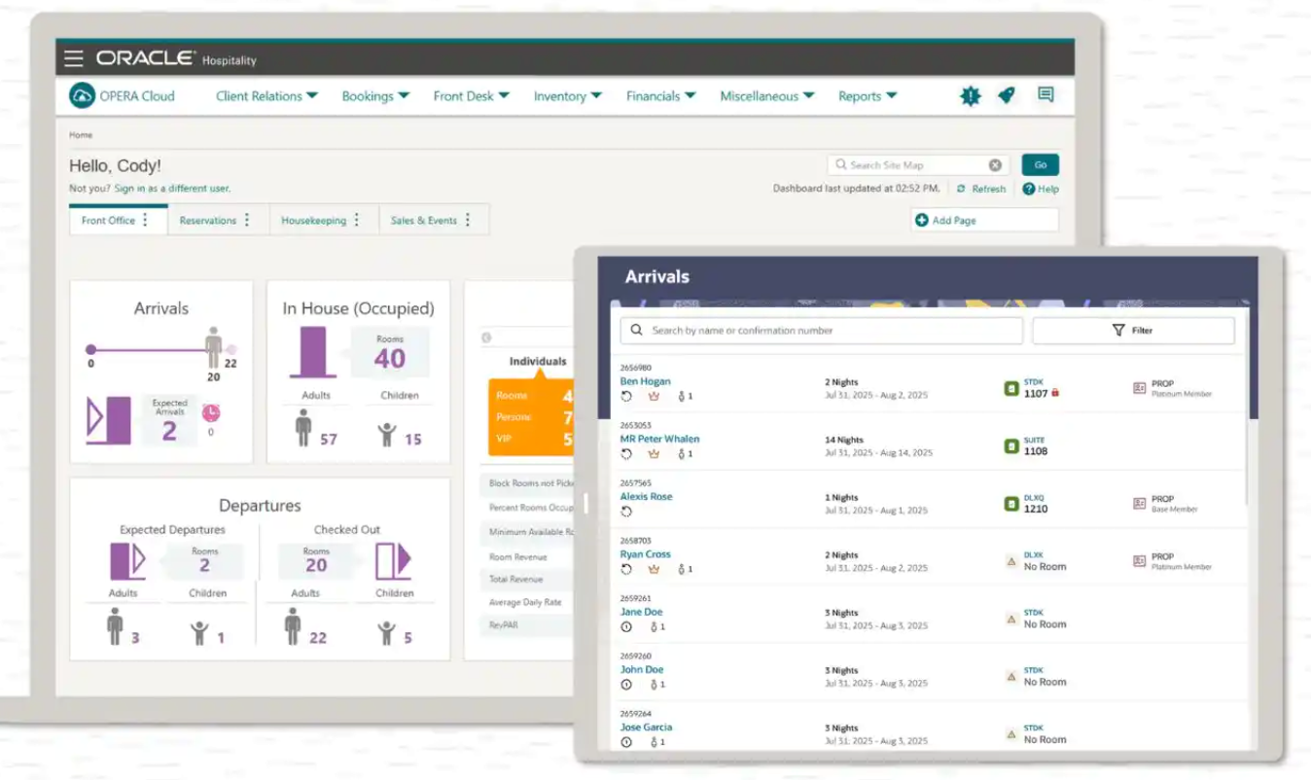
Task: Switch to the Sales & Events tab
Action: (423, 221)
